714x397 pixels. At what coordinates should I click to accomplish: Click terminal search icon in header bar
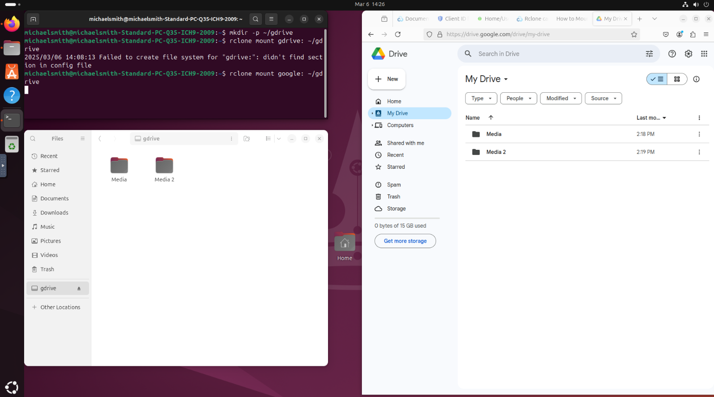click(x=255, y=19)
